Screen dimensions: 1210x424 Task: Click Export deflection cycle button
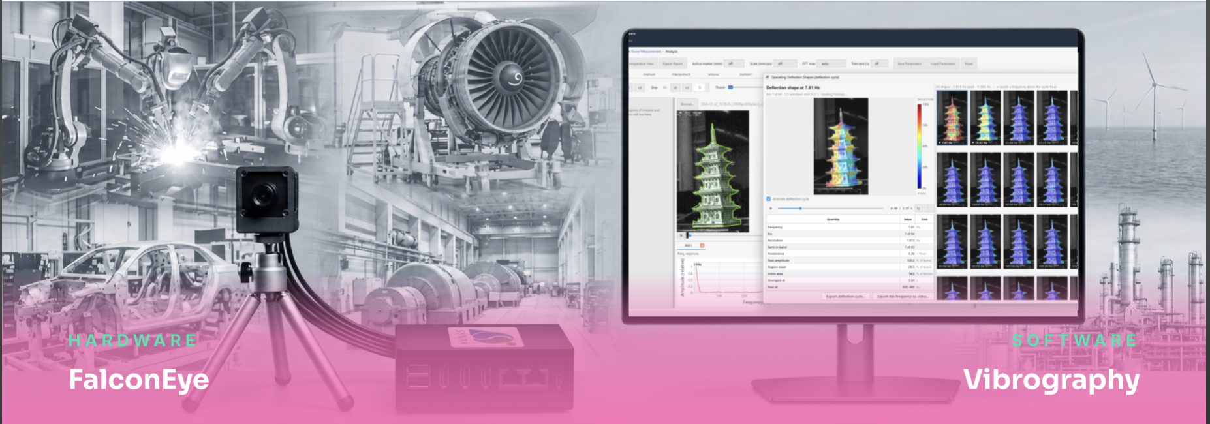pos(846,296)
